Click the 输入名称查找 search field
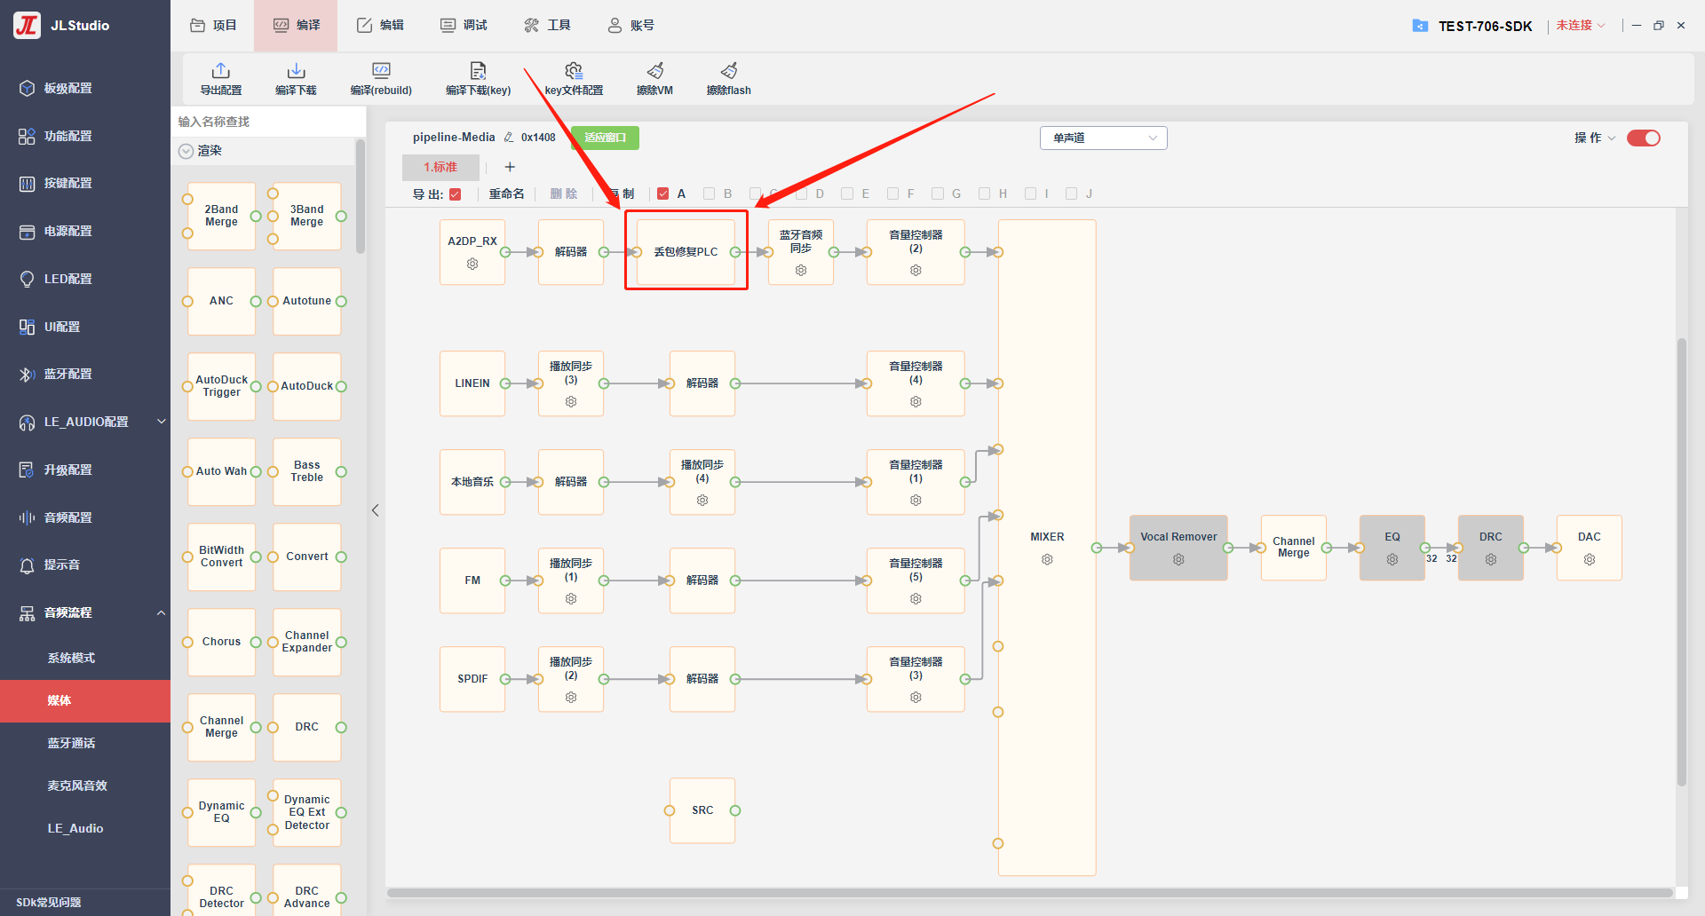 268,122
